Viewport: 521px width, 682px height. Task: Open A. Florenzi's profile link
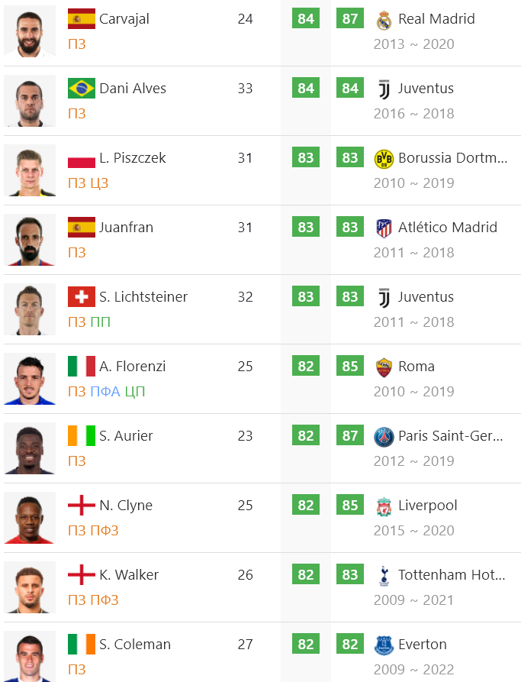(132, 367)
